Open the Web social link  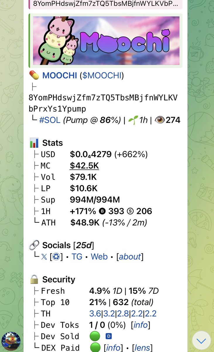point(99,257)
